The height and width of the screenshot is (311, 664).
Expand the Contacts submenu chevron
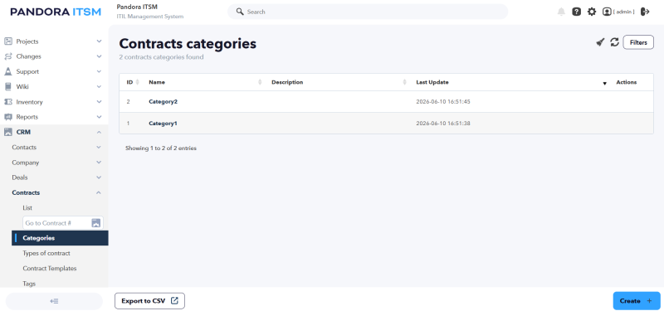(x=99, y=148)
